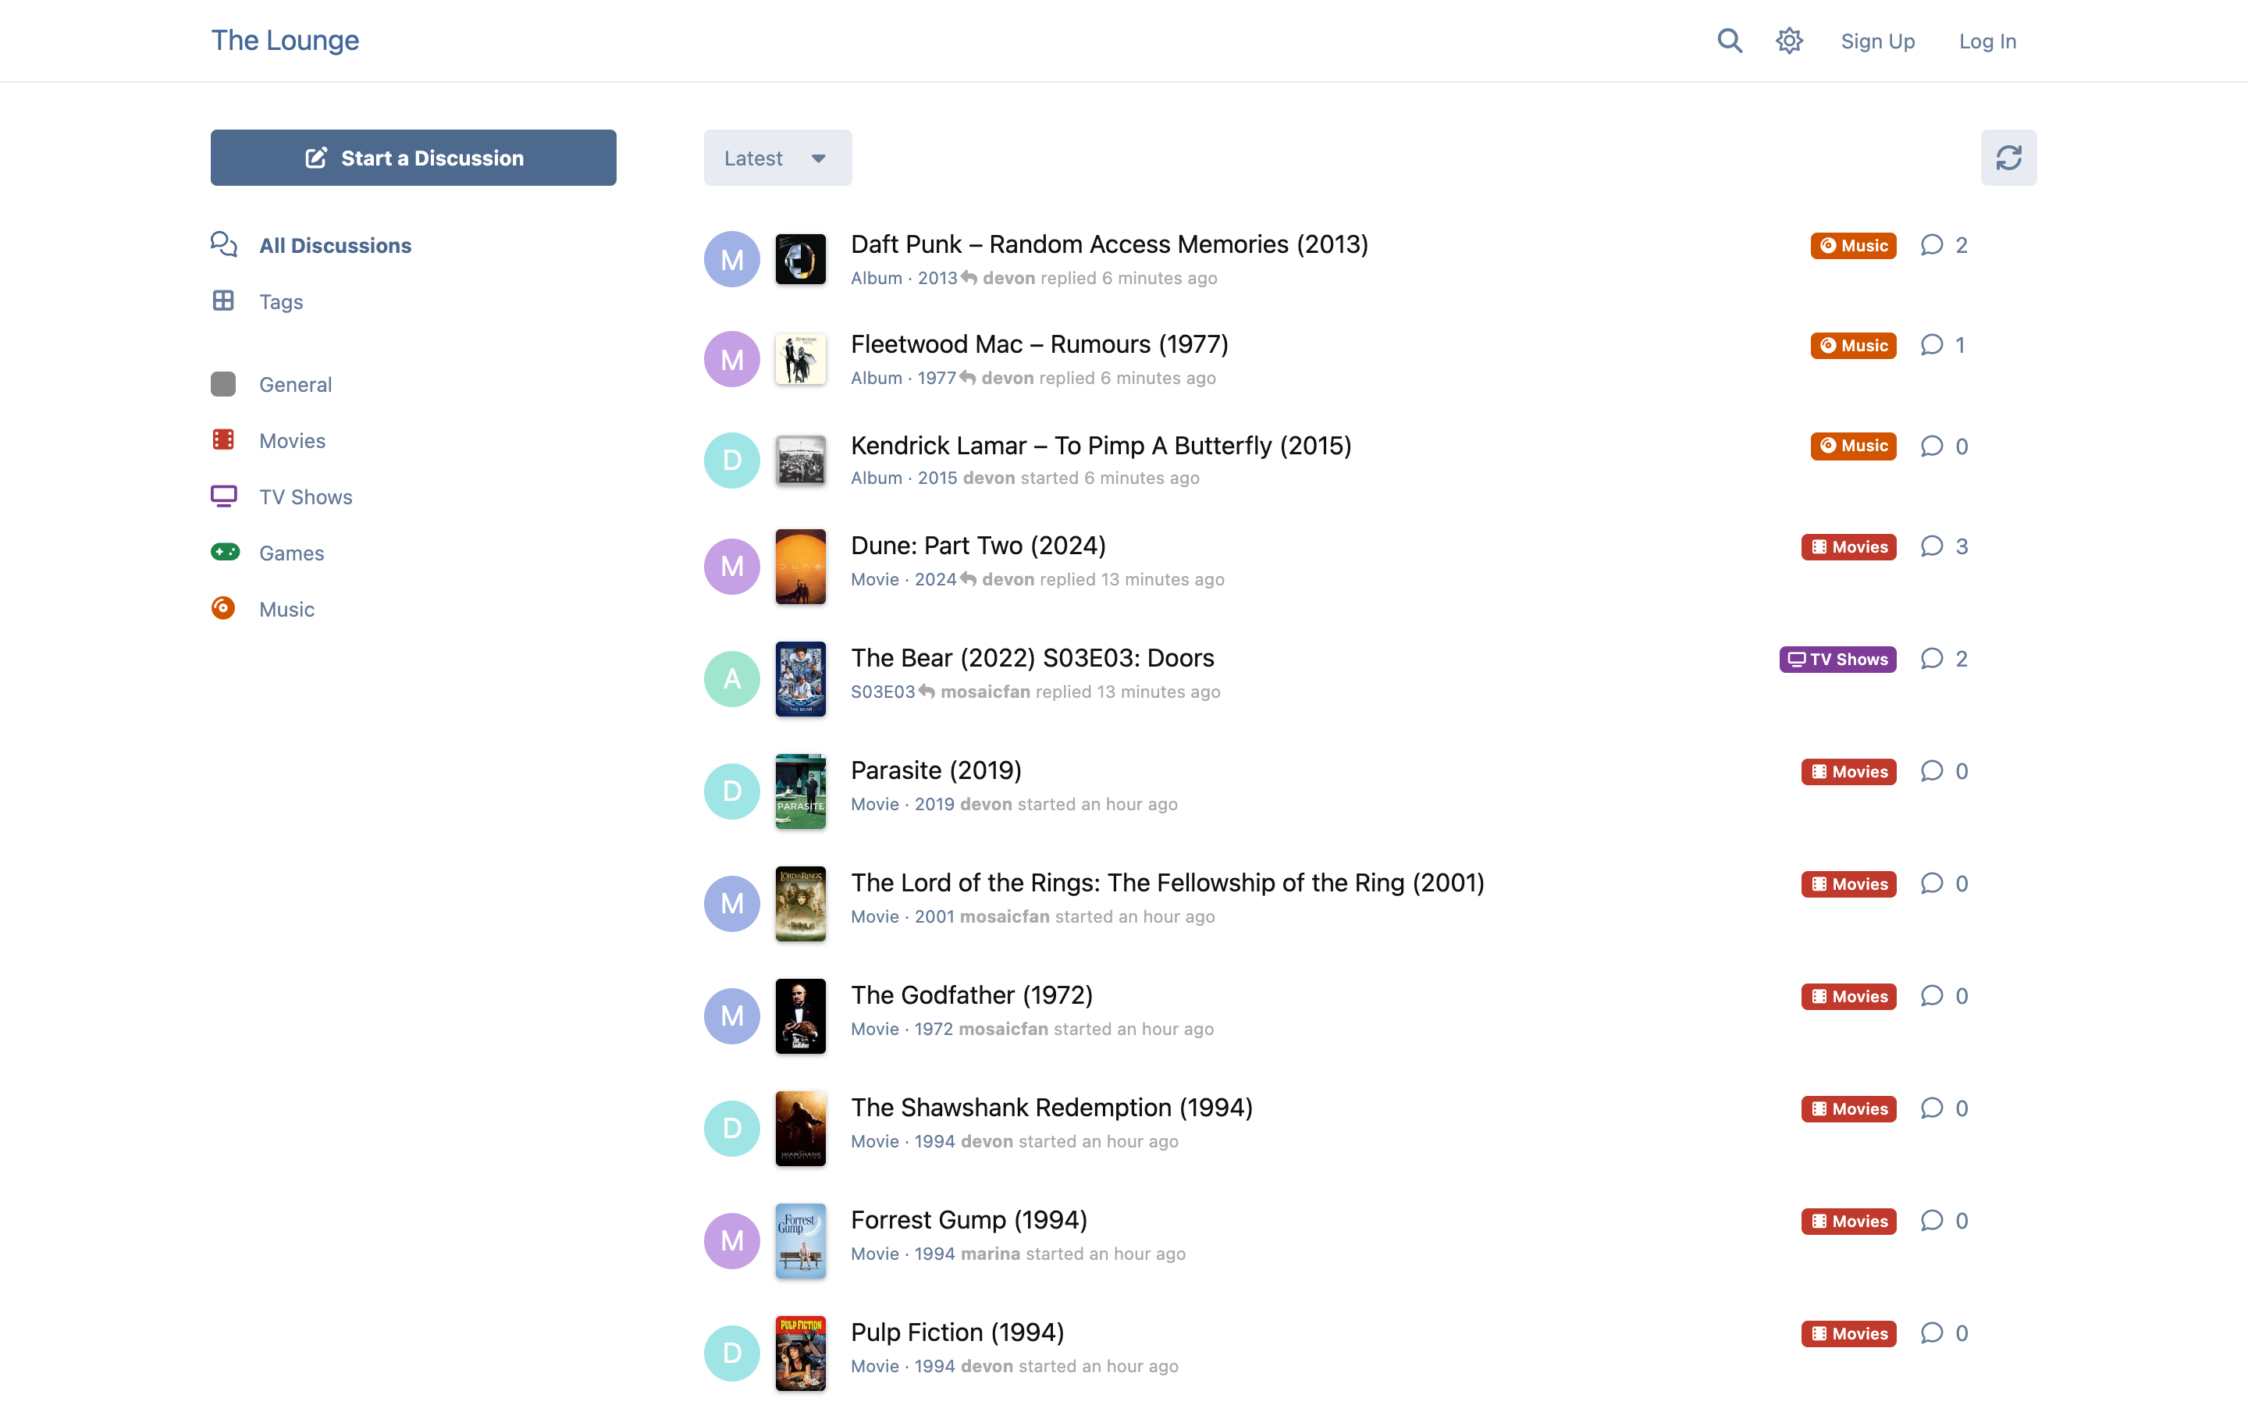
Task: Go to The Lounge home title
Action: click(285, 40)
